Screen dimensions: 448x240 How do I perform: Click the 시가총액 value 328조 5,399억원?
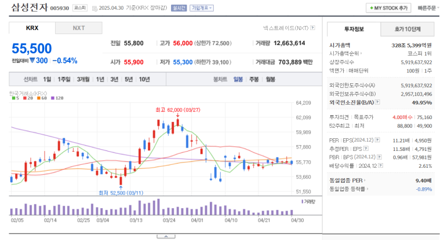(411, 45)
